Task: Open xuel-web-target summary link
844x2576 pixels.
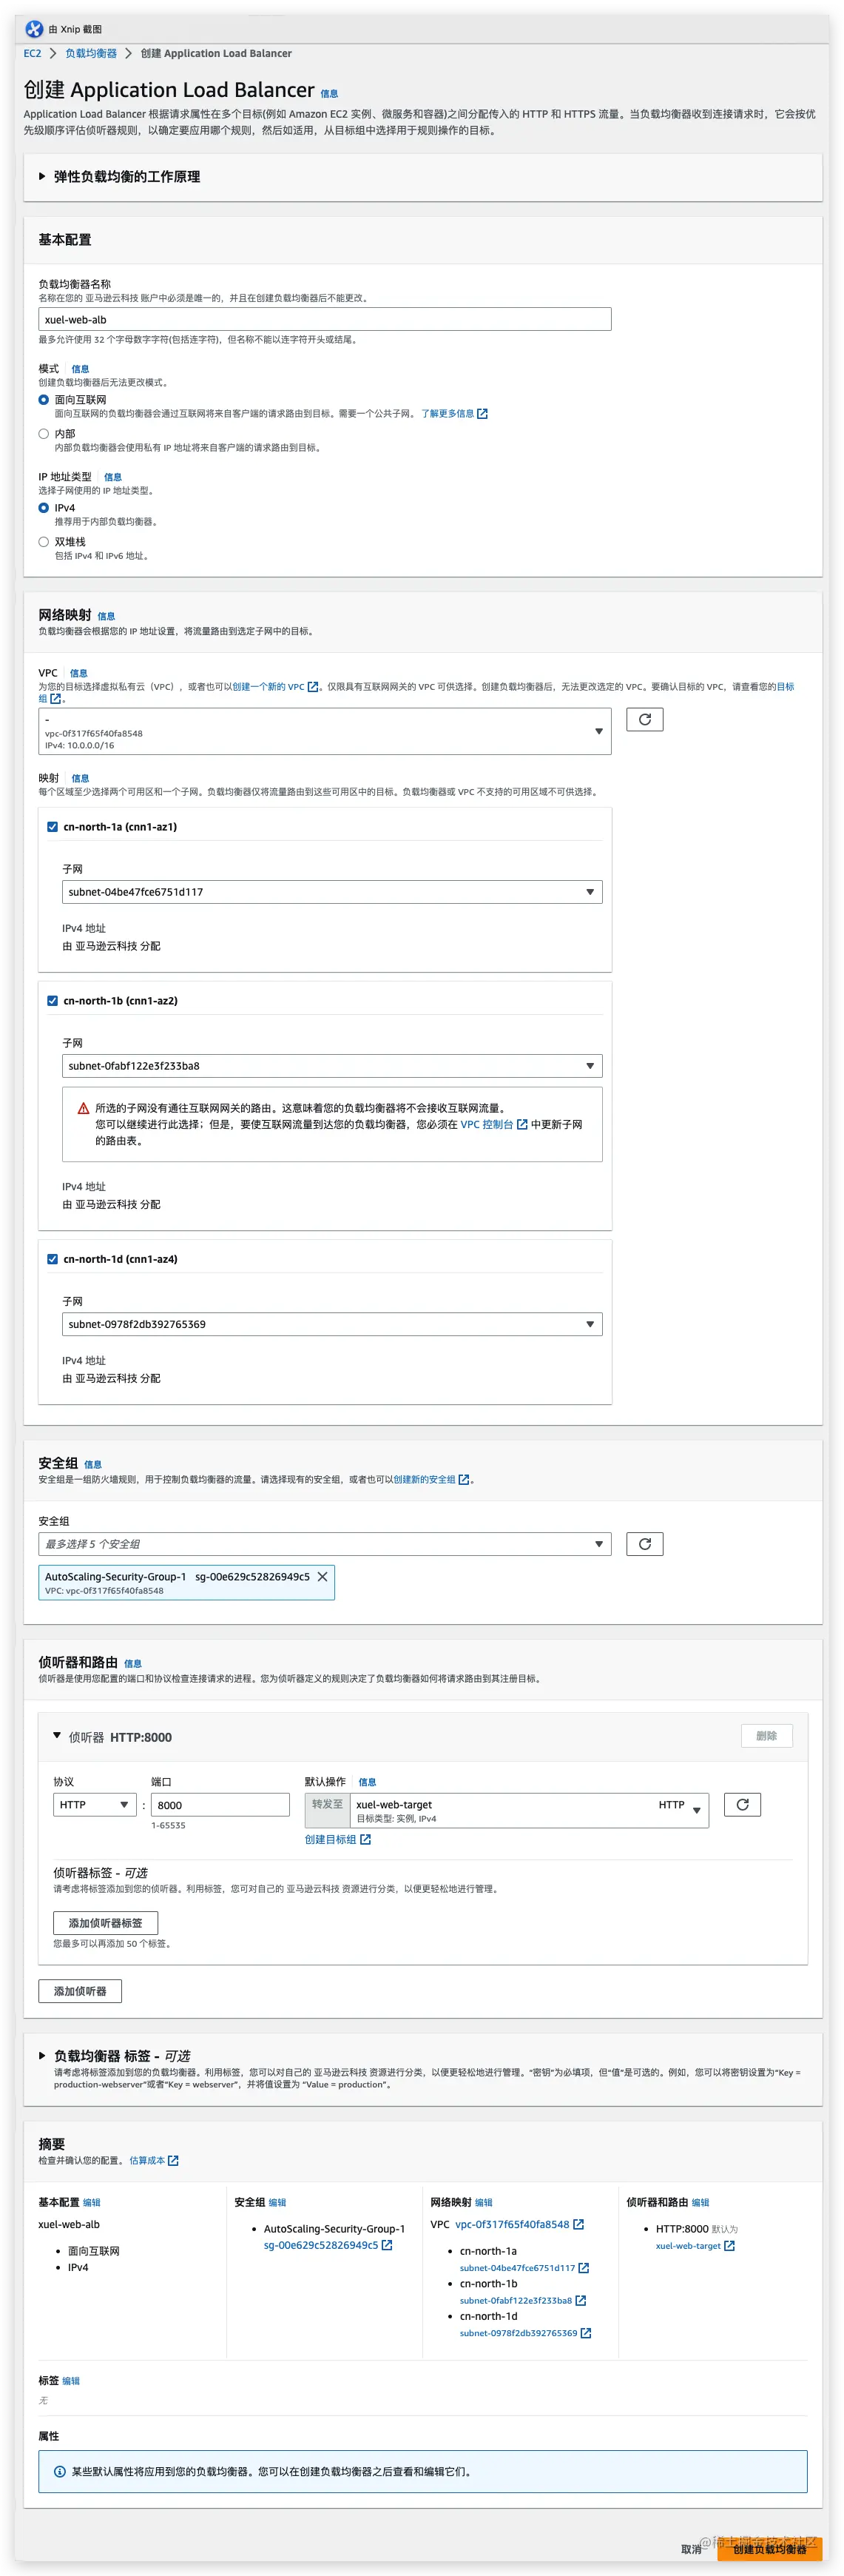Action: pyautogui.click(x=687, y=2246)
